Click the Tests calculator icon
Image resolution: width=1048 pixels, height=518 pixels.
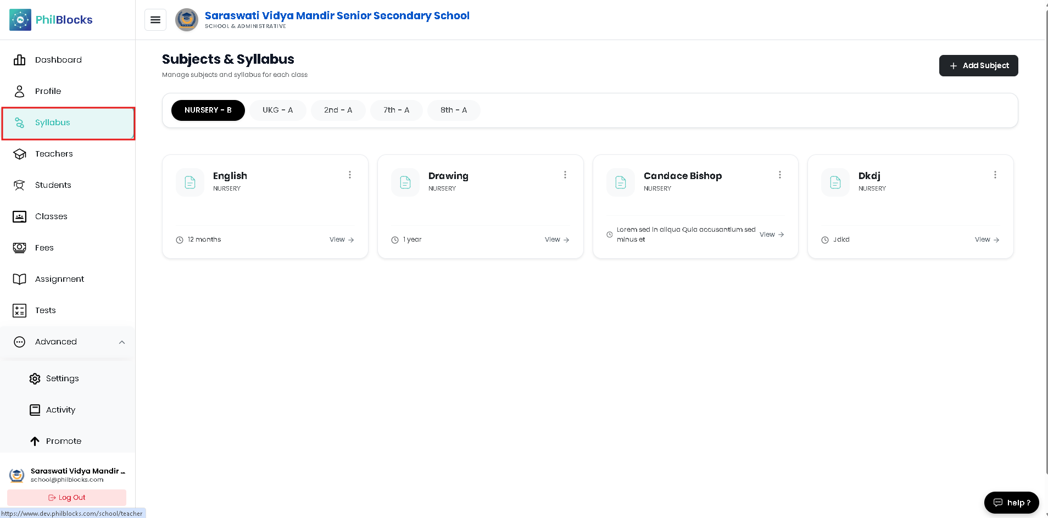coord(20,310)
